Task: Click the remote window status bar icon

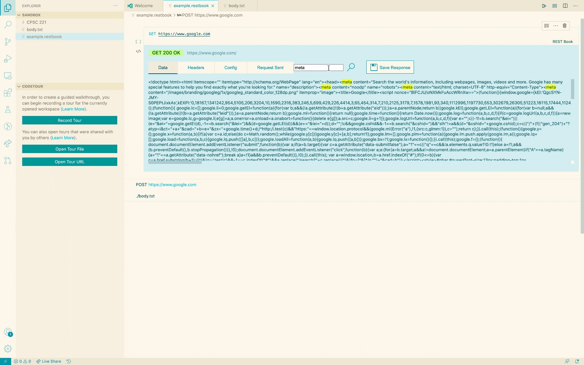Action: 5,361
